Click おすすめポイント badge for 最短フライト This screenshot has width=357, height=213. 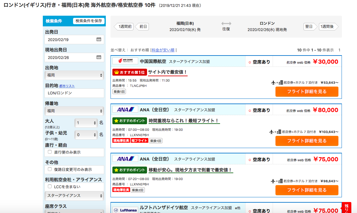click(130, 121)
